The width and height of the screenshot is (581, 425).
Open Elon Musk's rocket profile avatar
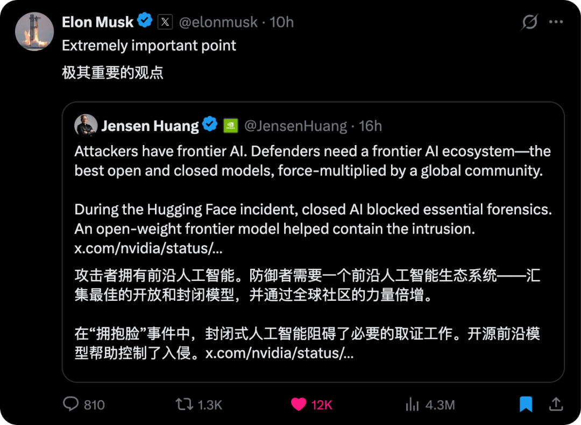(34, 32)
